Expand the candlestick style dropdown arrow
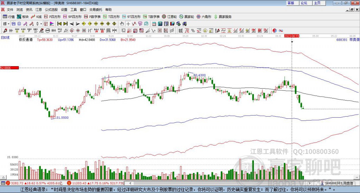360x193 pixels. pos(41,24)
